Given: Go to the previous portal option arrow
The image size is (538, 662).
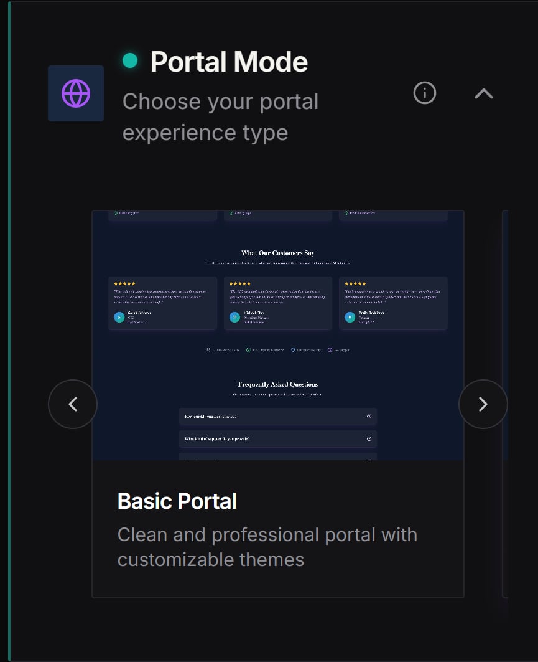Looking at the screenshot, I should click(73, 404).
